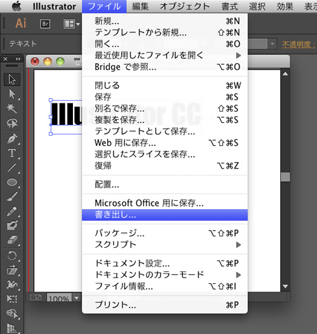Open Adobe Bridge via Br icon
The width and height of the screenshot is (317, 334).
pyautogui.click(x=45, y=23)
